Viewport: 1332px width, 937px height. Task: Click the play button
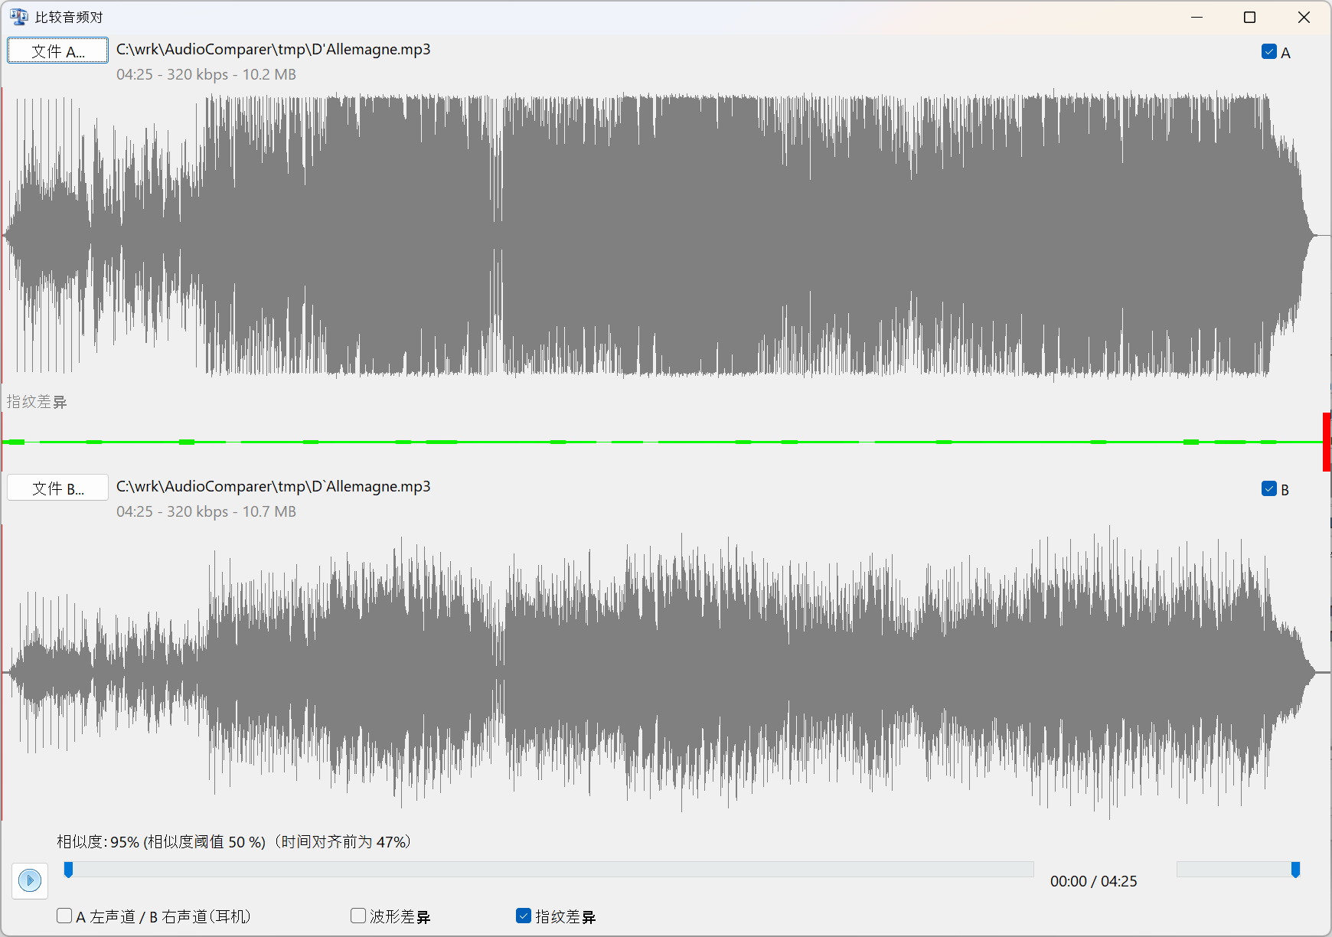(30, 880)
